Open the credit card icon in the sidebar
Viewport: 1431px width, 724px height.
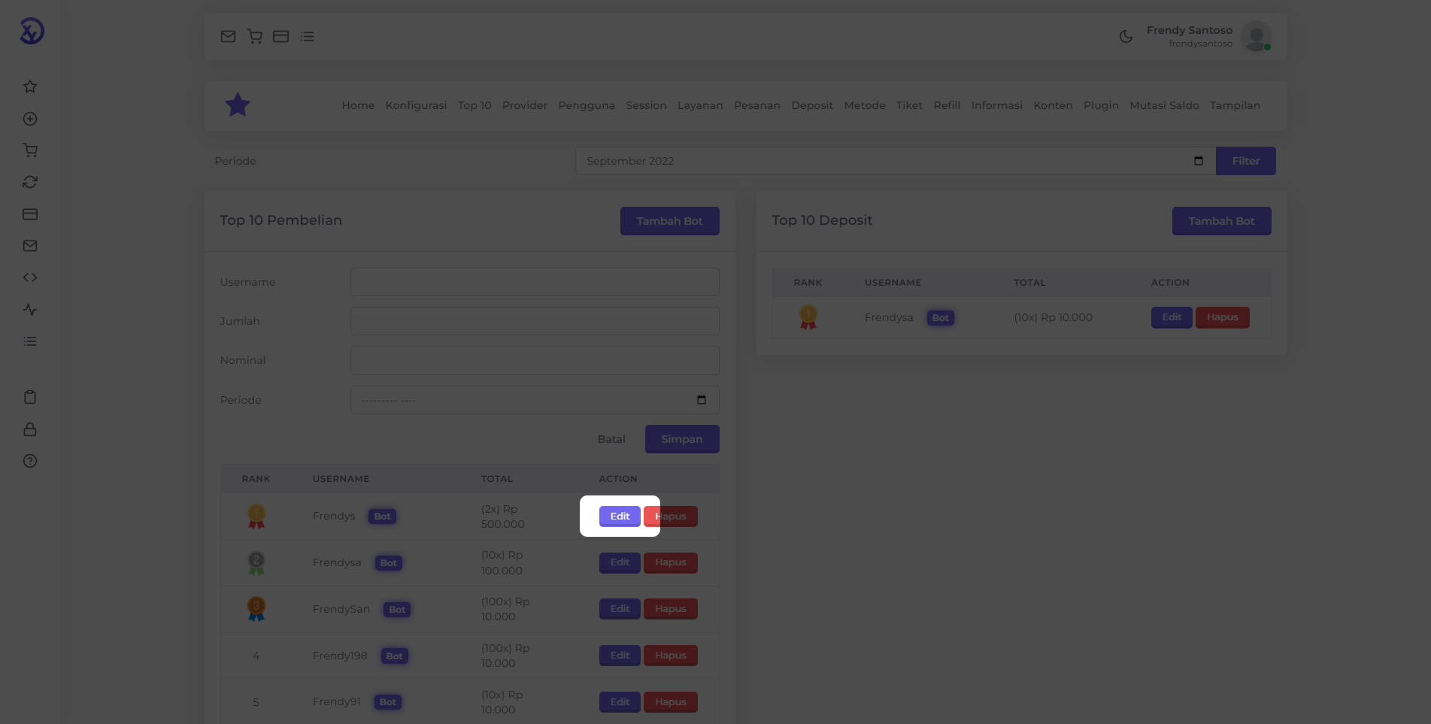[x=30, y=214]
